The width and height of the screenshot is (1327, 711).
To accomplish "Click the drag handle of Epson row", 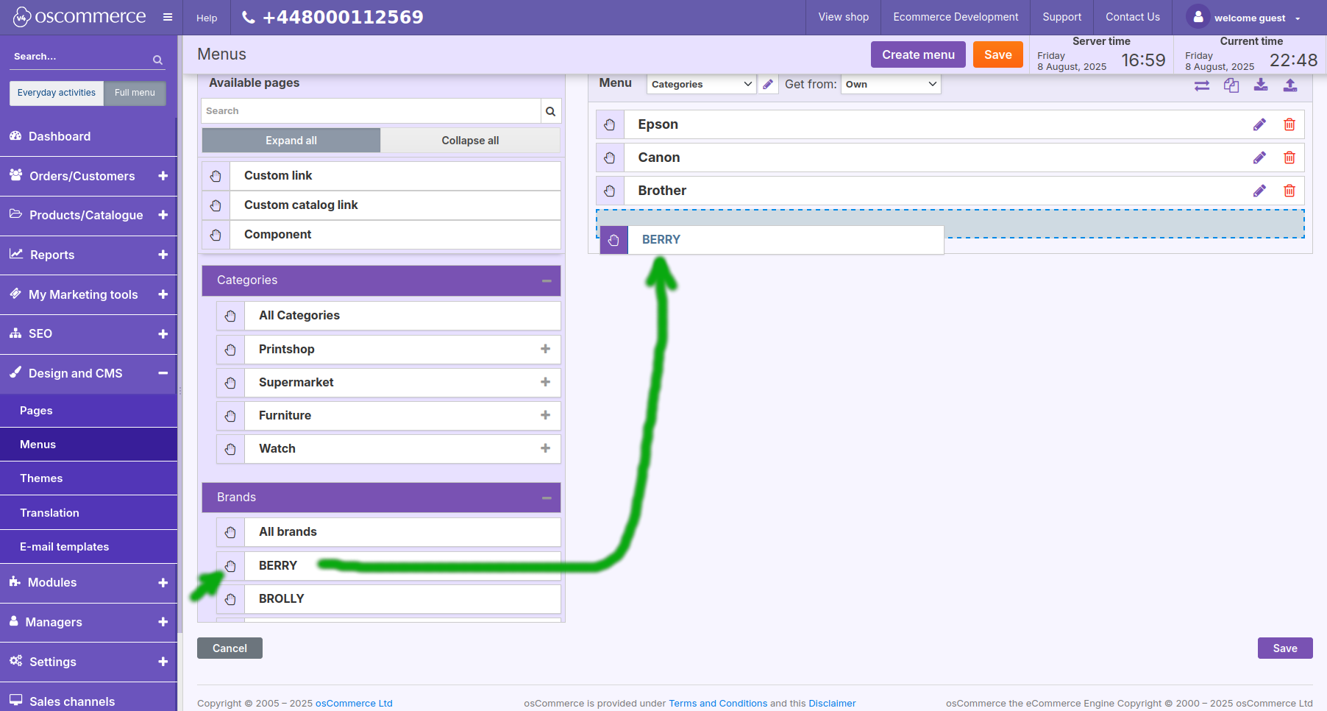I will [610, 124].
